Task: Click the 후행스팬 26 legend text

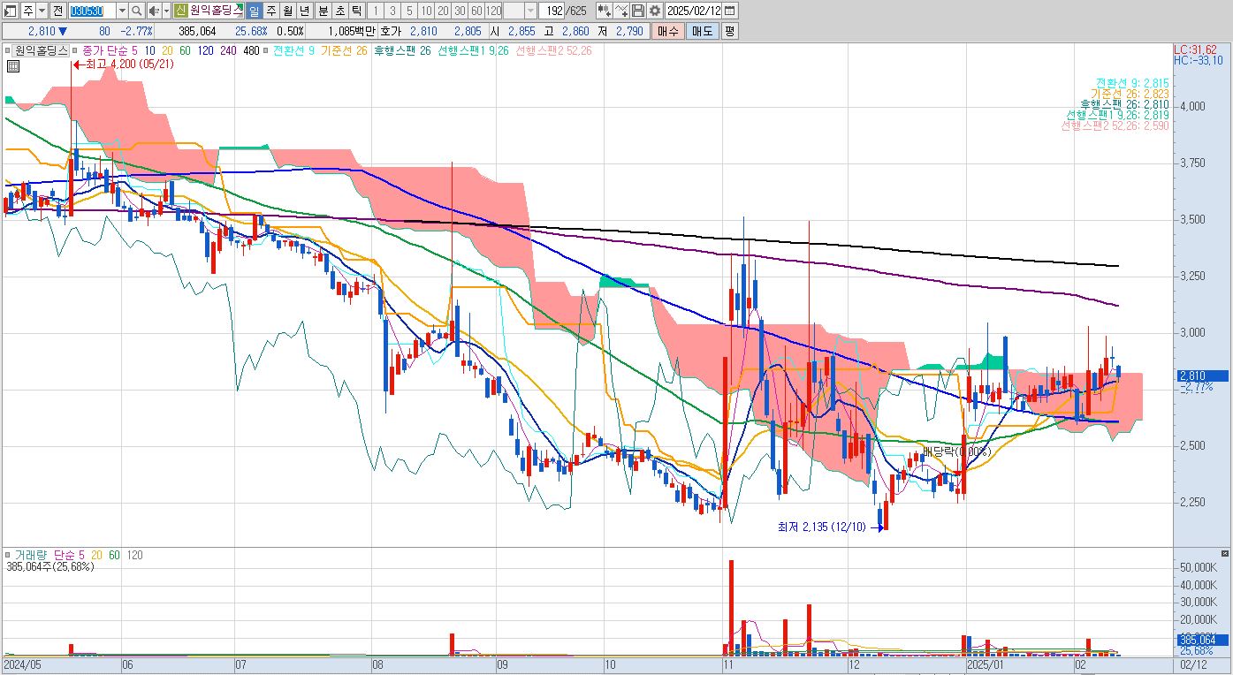Action: tap(402, 50)
